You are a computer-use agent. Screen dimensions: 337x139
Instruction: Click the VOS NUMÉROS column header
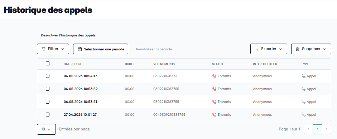164,64
